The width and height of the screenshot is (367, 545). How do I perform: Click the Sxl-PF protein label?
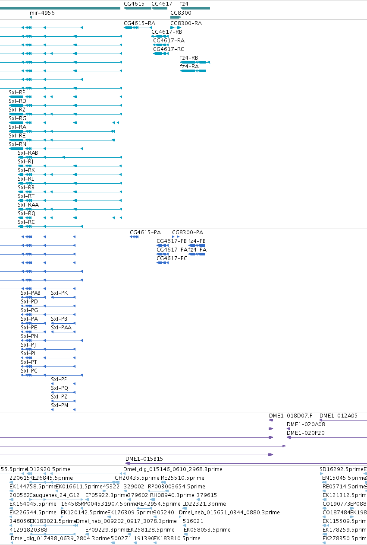pyautogui.click(x=59, y=379)
